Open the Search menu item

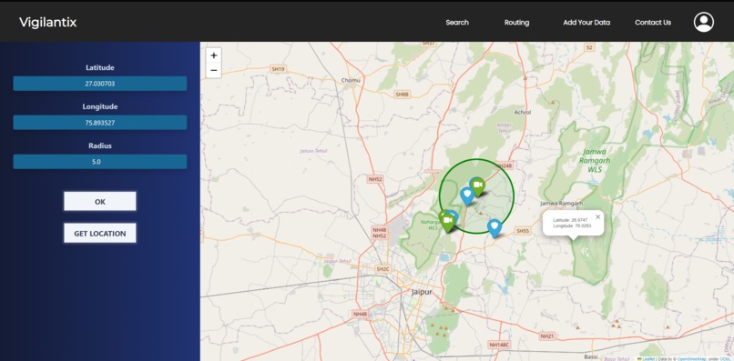point(457,23)
